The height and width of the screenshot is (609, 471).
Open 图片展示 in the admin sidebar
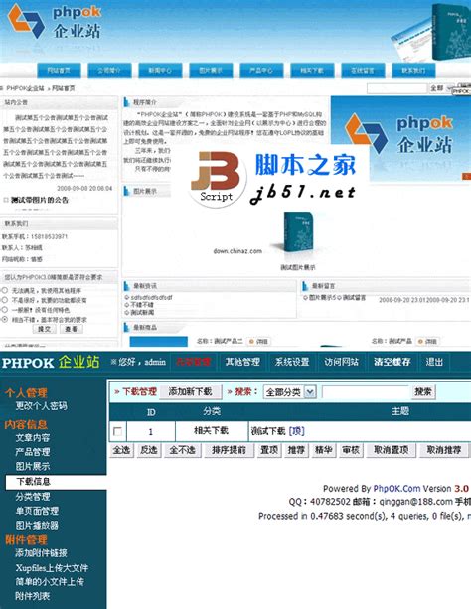tap(33, 466)
